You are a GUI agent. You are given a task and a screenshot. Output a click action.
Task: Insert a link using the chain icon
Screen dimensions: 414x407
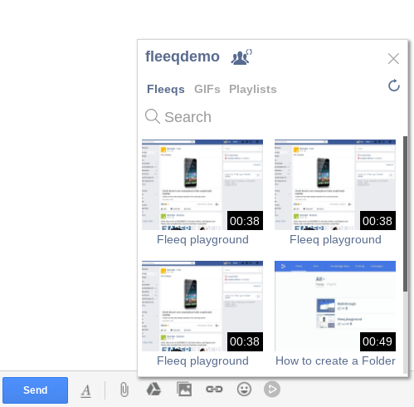point(214,390)
